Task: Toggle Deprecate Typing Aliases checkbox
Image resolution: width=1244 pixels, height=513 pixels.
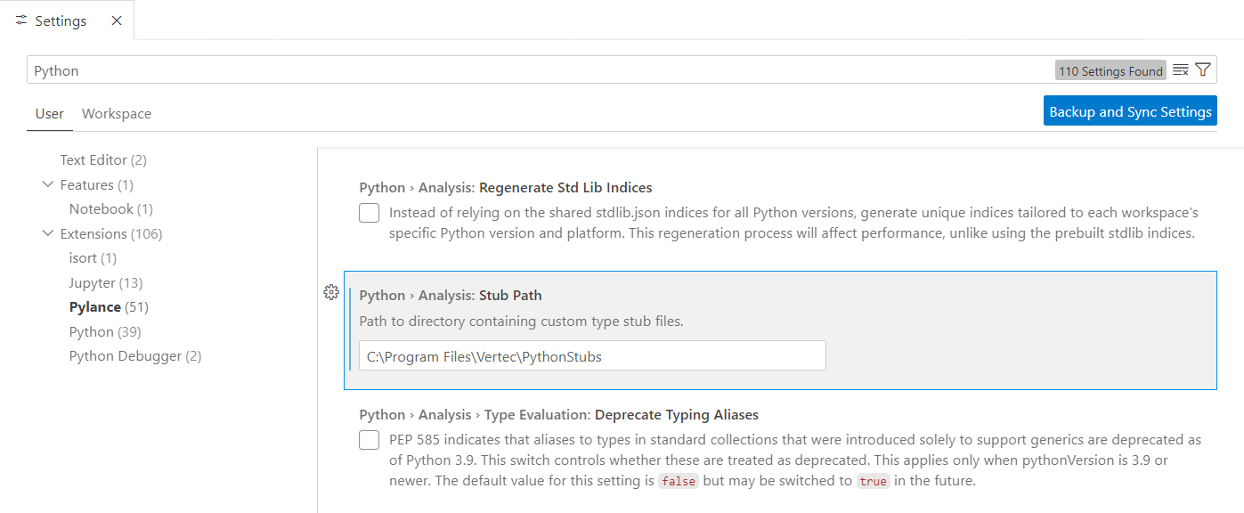Action: pyautogui.click(x=370, y=440)
